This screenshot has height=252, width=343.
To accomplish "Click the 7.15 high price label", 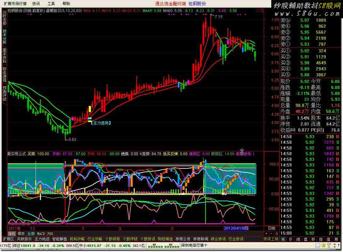I will click(218, 17).
